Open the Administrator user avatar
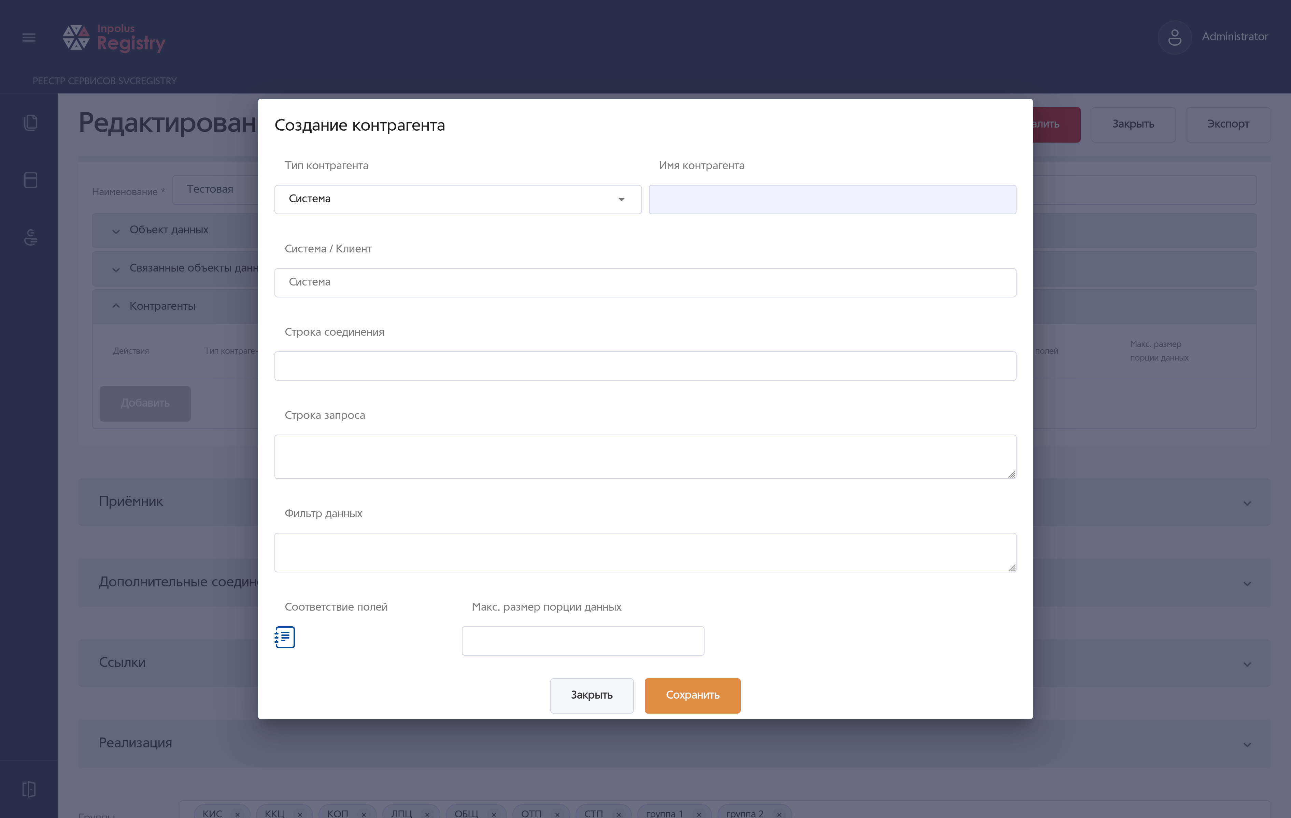The image size is (1291, 818). 1174,37
